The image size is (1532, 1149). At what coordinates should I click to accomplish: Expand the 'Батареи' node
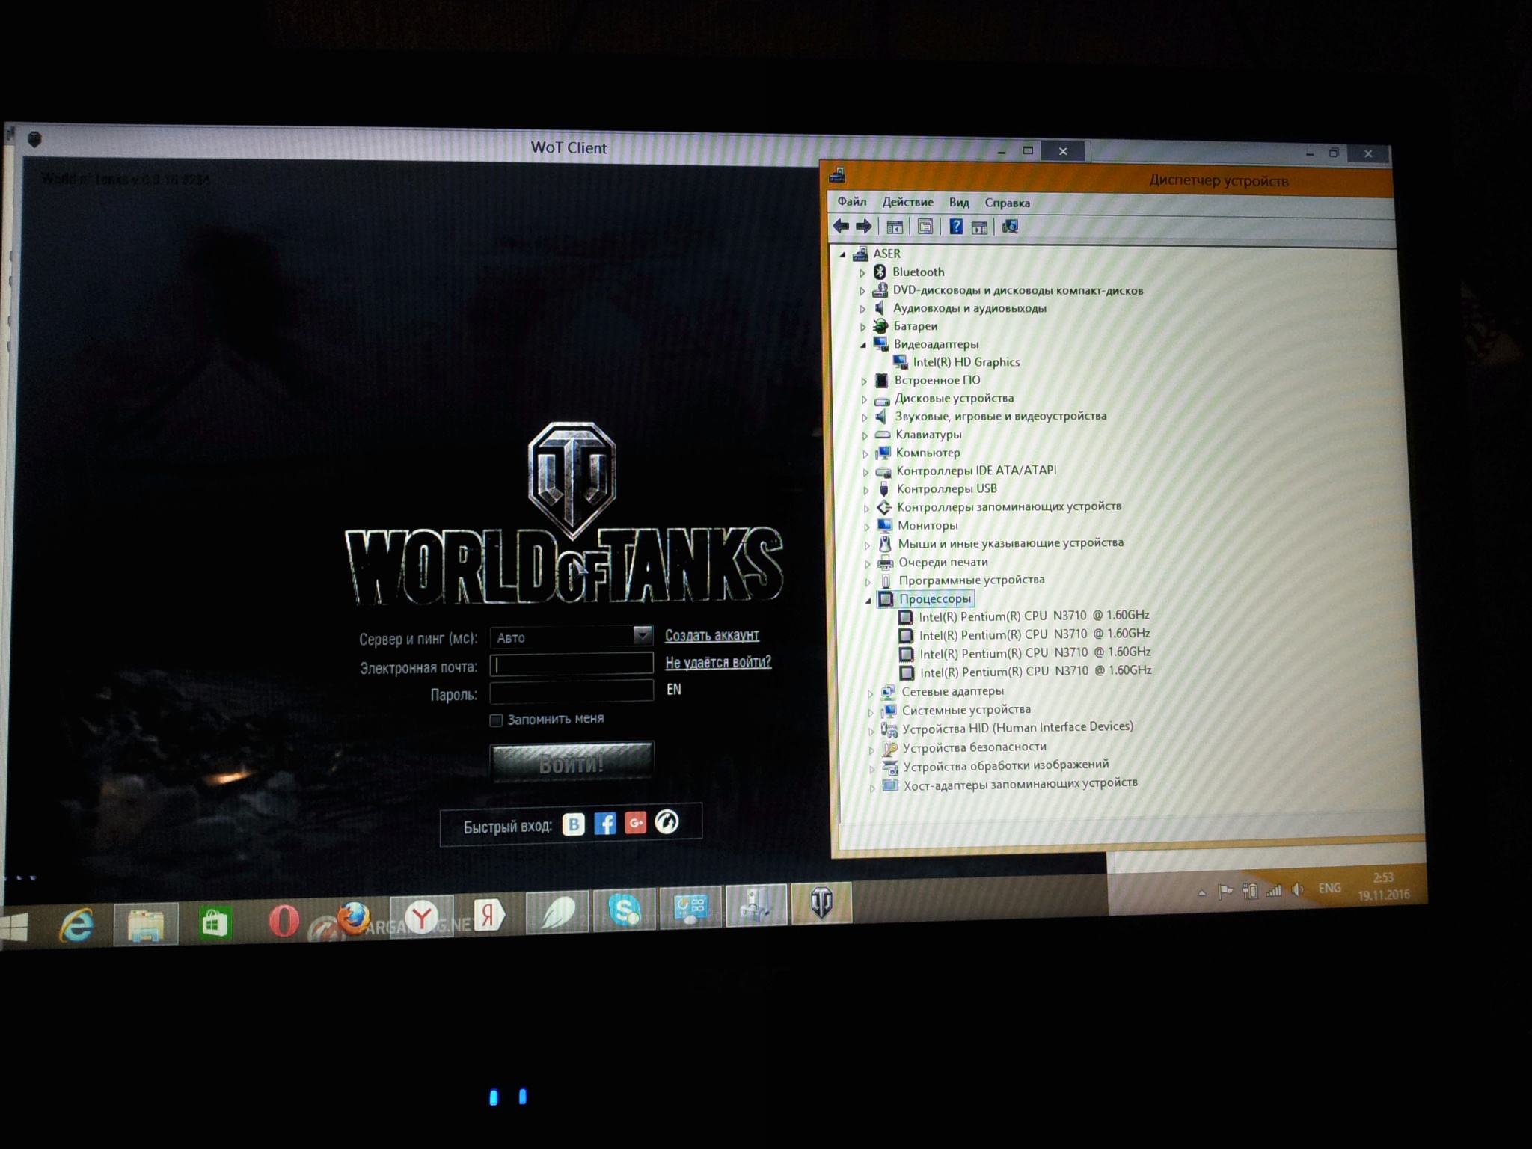[862, 327]
